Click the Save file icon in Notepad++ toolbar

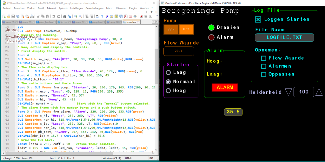click(13, 16)
